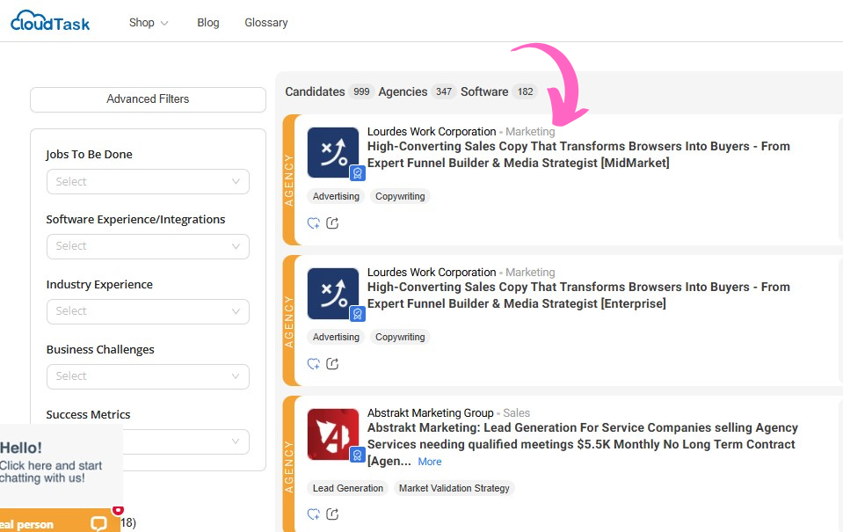This screenshot has width=843, height=532.
Task: Open the Shop dropdown menu
Action: pyautogui.click(x=149, y=23)
